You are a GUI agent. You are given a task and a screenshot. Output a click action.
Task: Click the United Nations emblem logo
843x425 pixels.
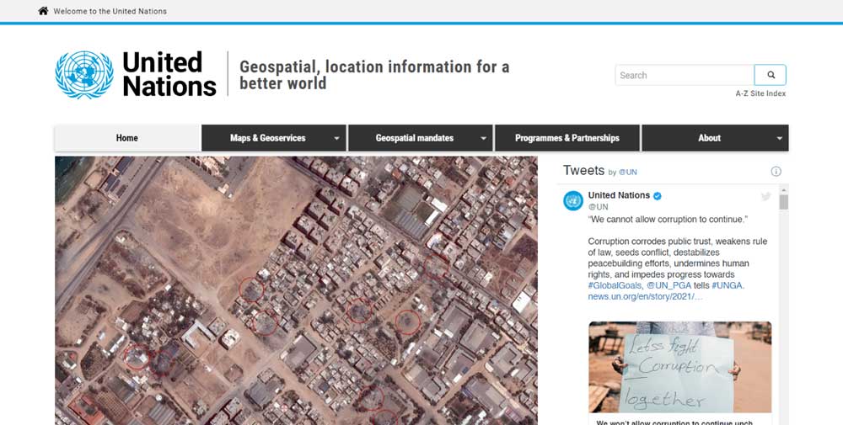pyautogui.click(x=83, y=75)
